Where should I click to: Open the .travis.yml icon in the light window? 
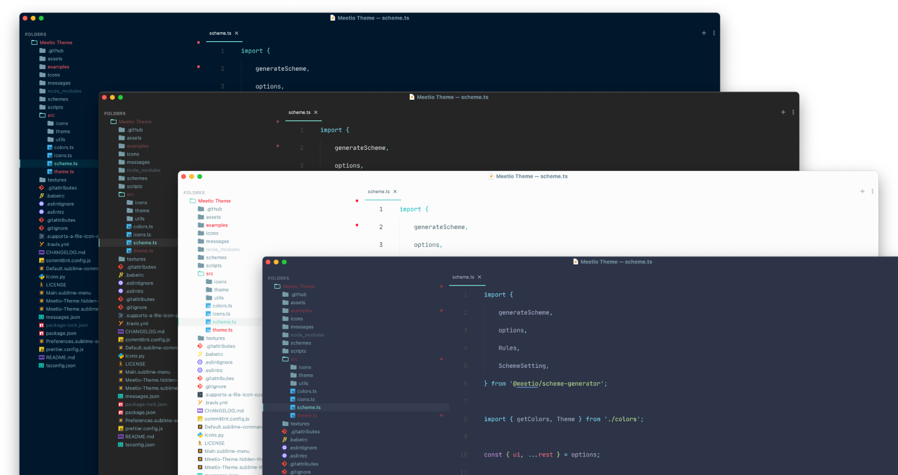(x=200, y=403)
